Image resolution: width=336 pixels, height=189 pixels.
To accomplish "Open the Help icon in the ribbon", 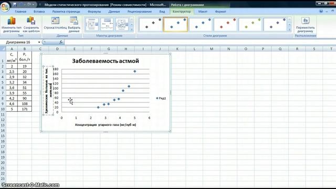I will [x=321, y=12].
